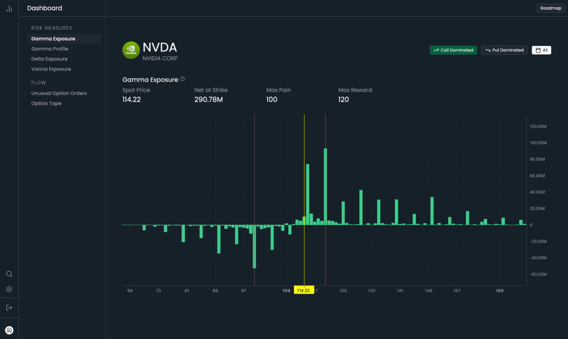This screenshot has height=339, width=568.
Task: Open Vanna Exposure menu item
Action: (x=51, y=69)
